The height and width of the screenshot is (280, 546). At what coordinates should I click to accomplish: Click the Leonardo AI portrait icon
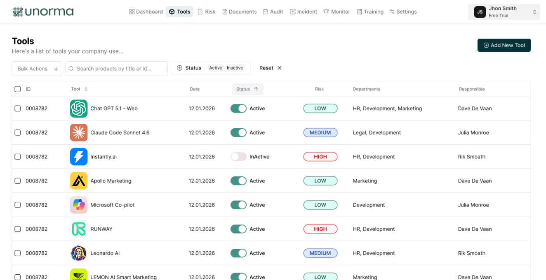78,253
